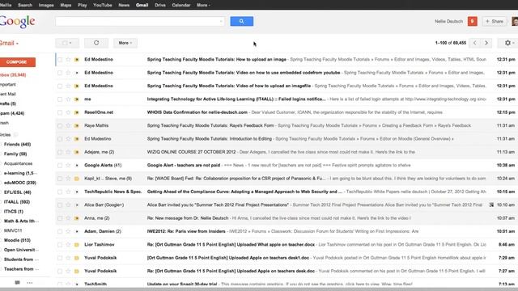Open the Moodle (513) label
The height and width of the screenshot is (291, 518).
point(17,240)
